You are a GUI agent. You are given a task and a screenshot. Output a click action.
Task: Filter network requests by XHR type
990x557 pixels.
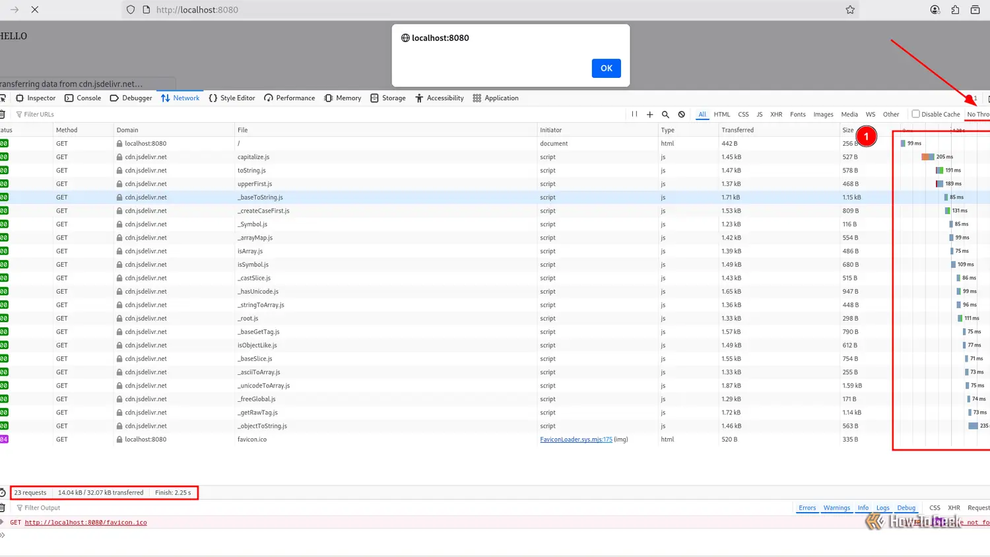click(776, 114)
